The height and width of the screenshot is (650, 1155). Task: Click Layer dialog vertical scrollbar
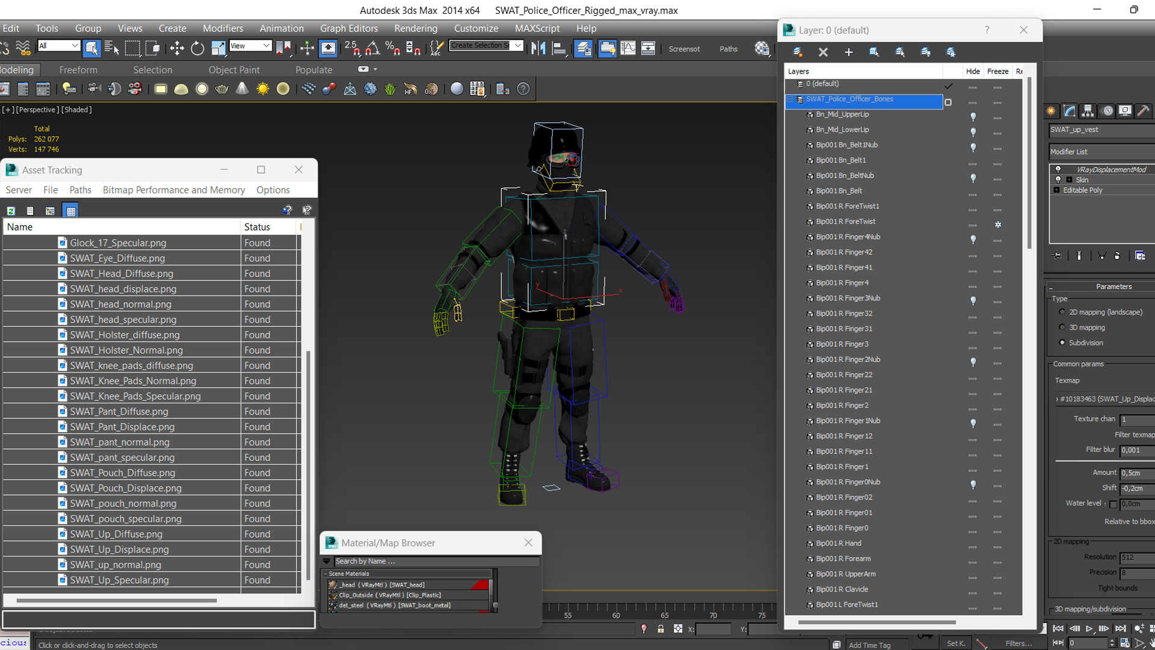pos(1029,164)
